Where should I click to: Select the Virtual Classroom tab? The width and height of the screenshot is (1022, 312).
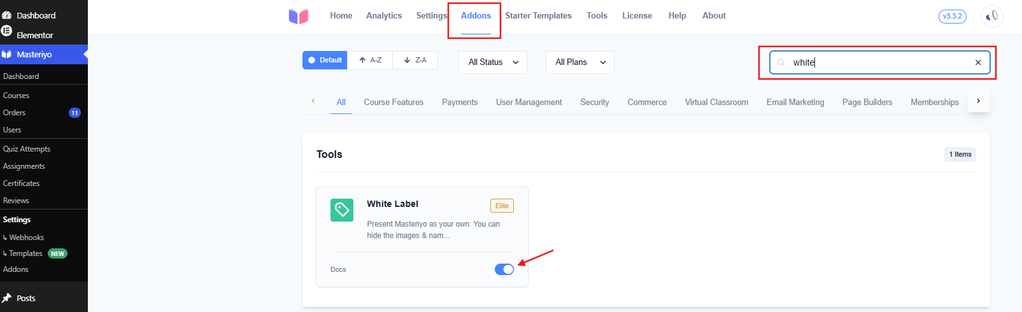[716, 103]
